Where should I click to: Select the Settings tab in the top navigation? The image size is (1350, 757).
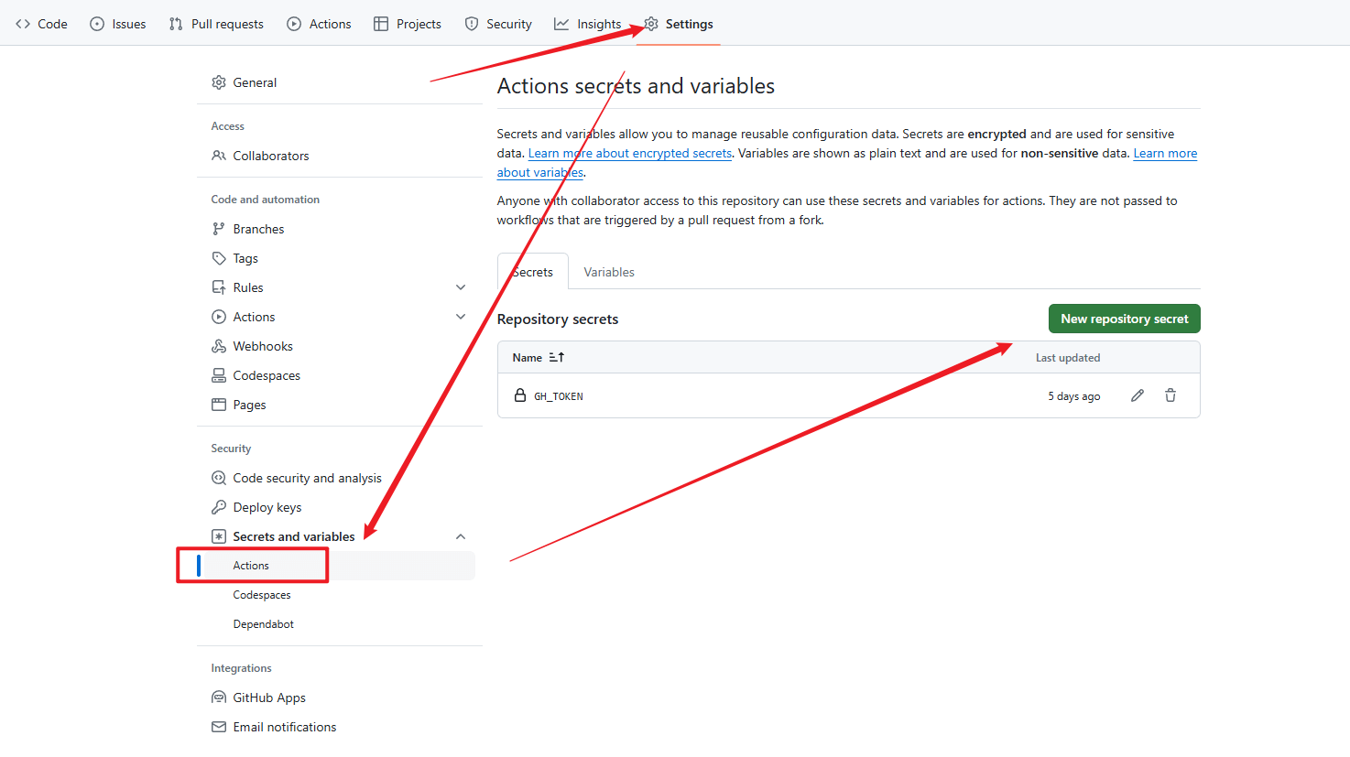(679, 24)
